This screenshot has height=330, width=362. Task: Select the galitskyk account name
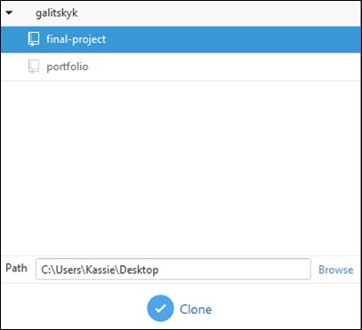click(57, 13)
